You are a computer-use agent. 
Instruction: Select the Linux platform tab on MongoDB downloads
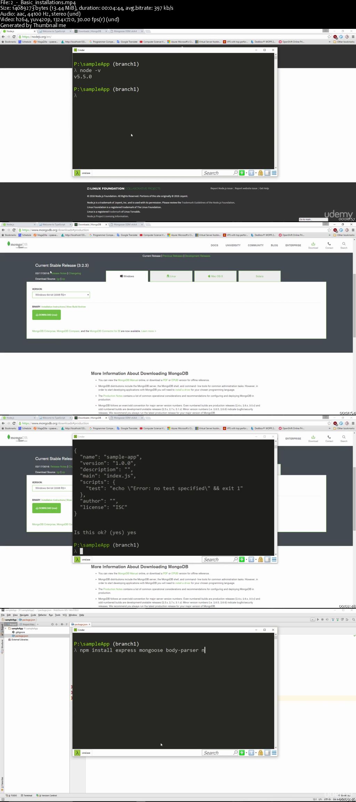(171, 276)
